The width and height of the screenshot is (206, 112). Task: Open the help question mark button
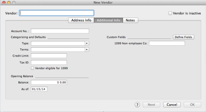[137, 105]
